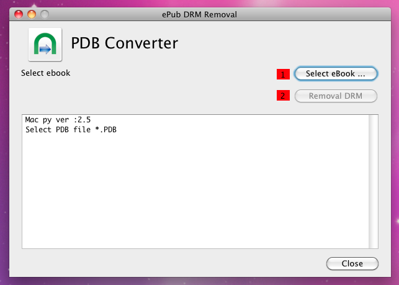Image resolution: width=399 pixels, height=285 pixels.
Task: Click the red step 1 marker
Action: click(x=284, y=75)
